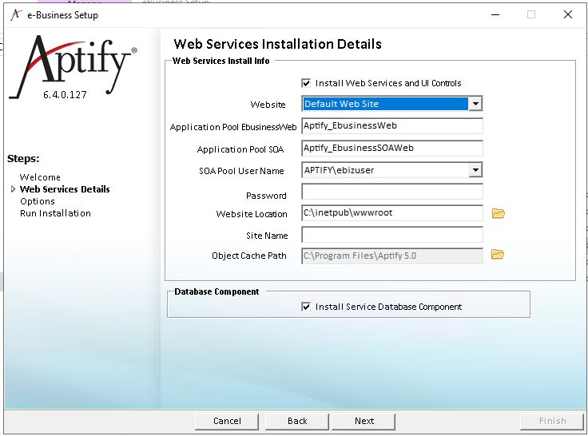Click the Object Cache Path field
This screenshot has width=588, height=436.
(x=392, y=256)
